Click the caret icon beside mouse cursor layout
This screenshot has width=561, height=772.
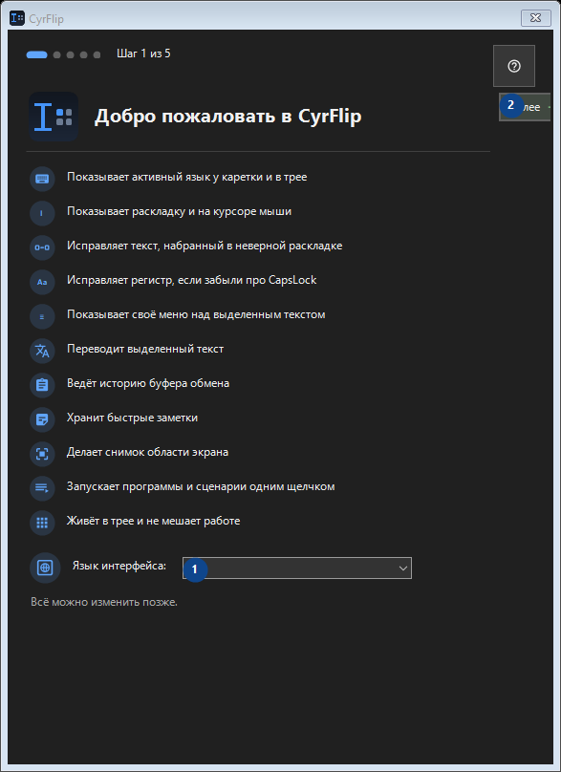point(42,213)
